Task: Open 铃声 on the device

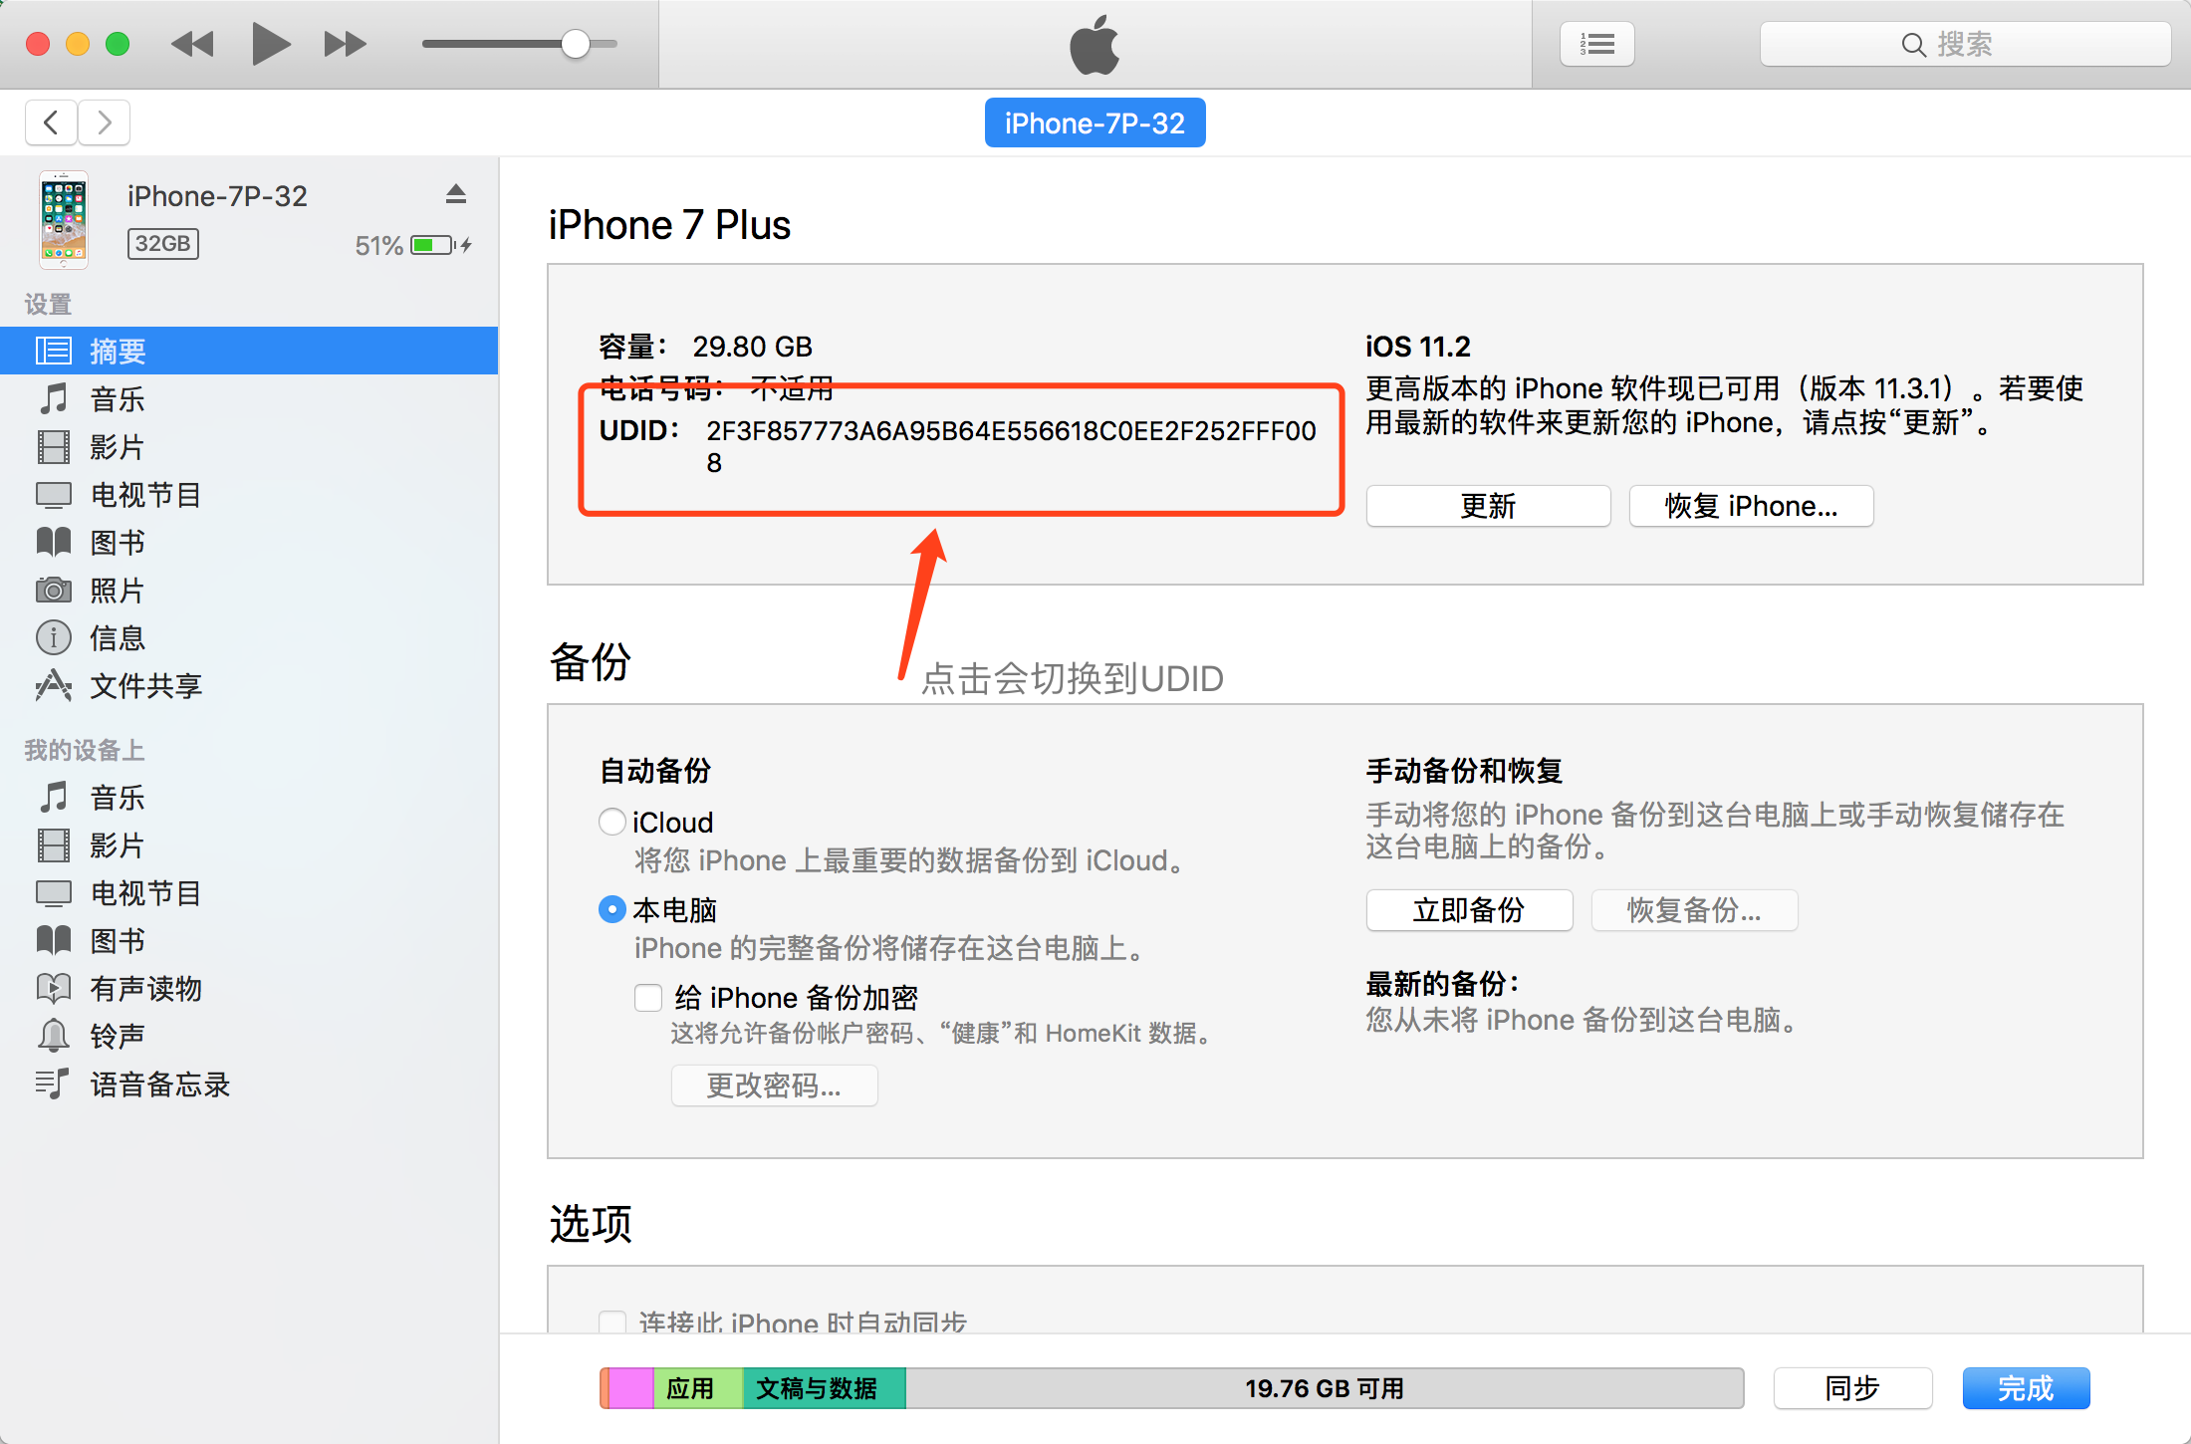Action: click(x=249, y=1037)
